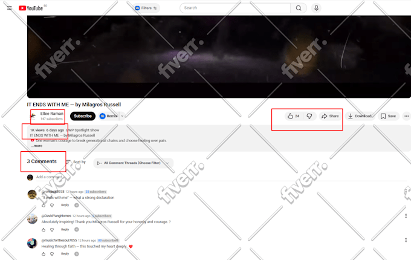411x260 pixels.
Task: Click the CWP Spotlight Show text
Action: pyautogui.click(x=82, y=130)
